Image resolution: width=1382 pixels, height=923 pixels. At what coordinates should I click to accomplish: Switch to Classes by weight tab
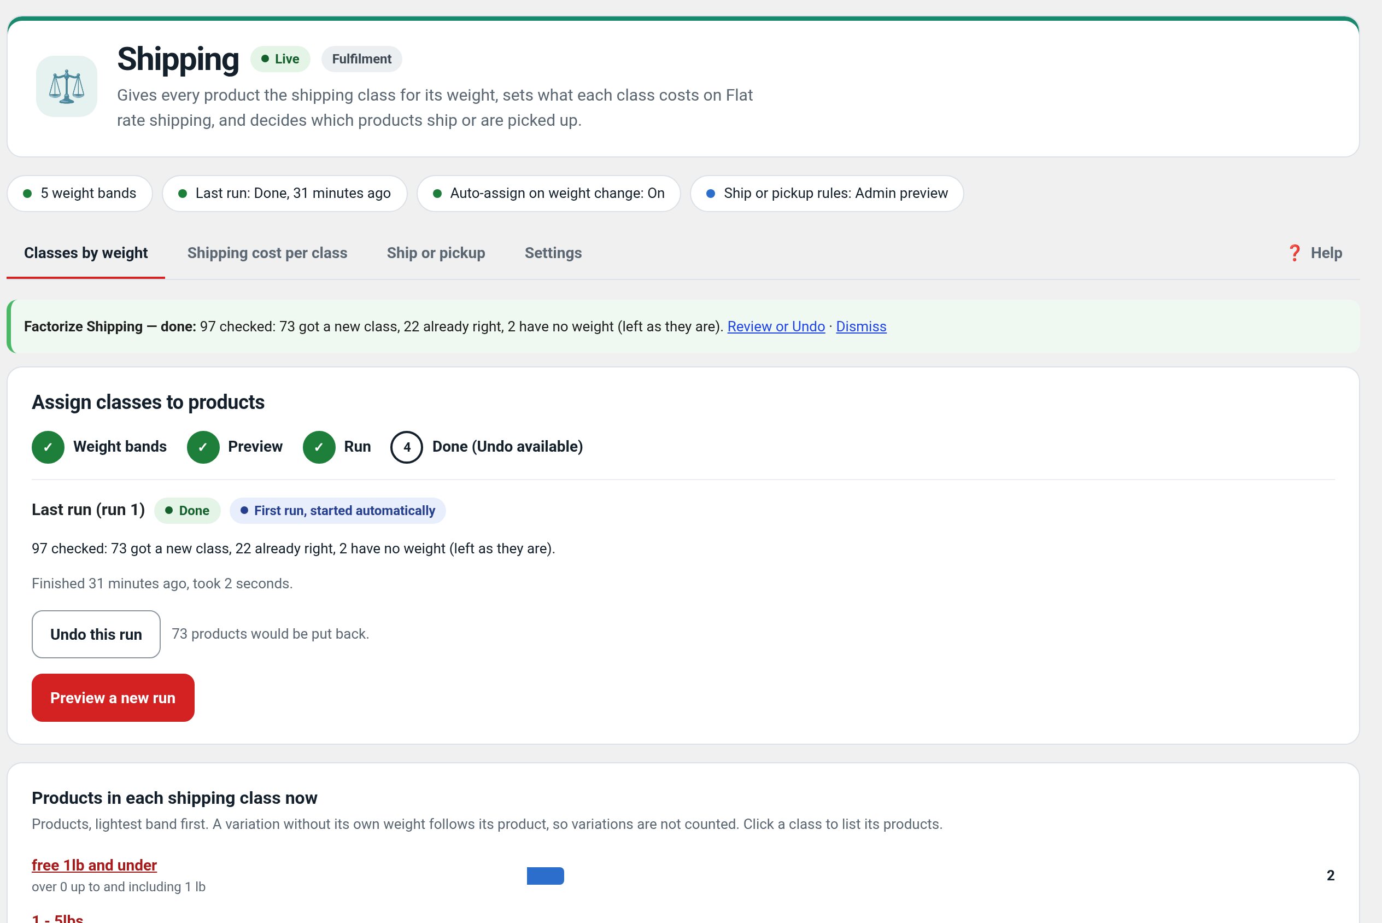click(x=86, y=253)
